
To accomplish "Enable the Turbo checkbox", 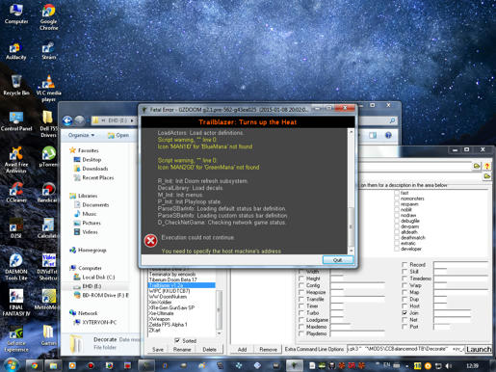I will pyautogui.click(x=301, y=313).
